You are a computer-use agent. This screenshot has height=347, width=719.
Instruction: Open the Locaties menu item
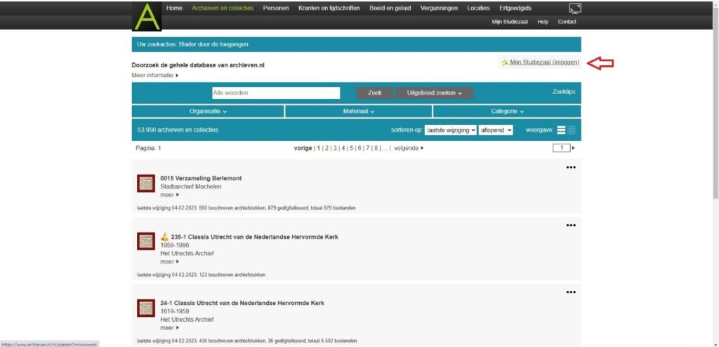[478, 8]
